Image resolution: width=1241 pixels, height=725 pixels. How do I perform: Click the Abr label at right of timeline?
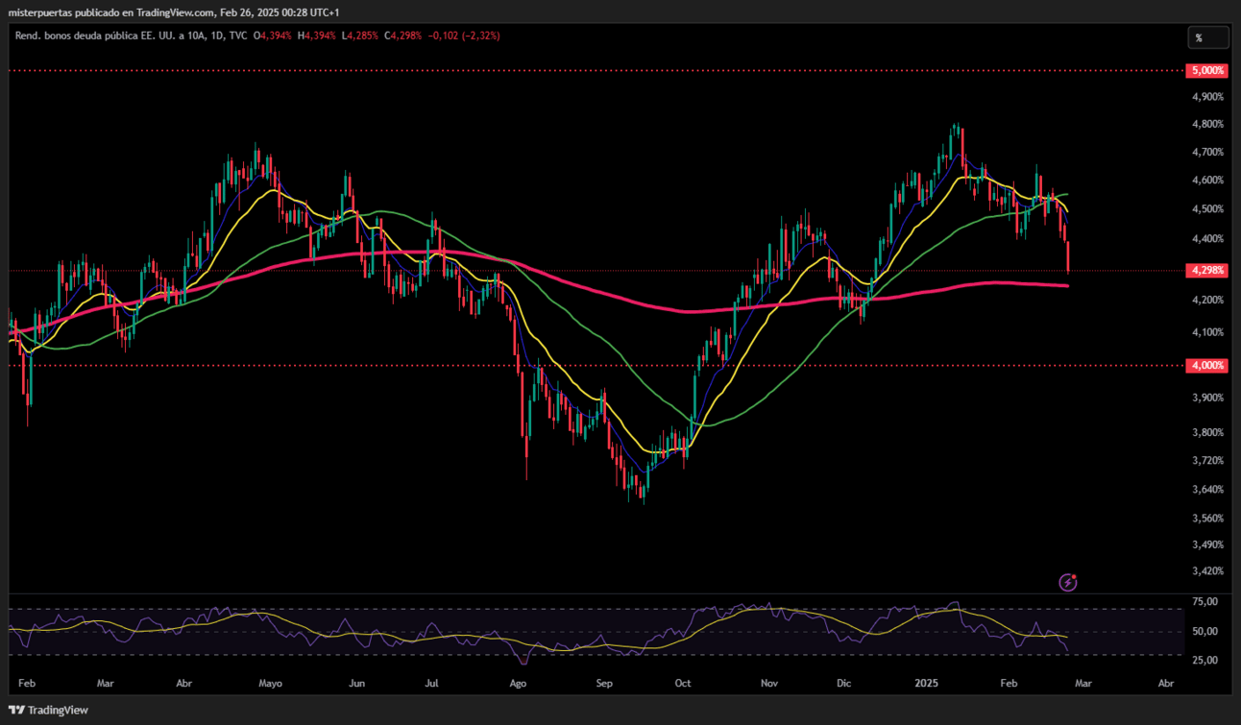(x=1166, y=685)
